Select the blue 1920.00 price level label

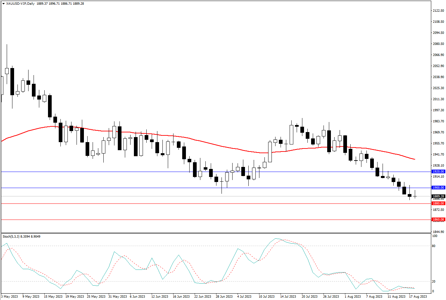coord(438,171)
